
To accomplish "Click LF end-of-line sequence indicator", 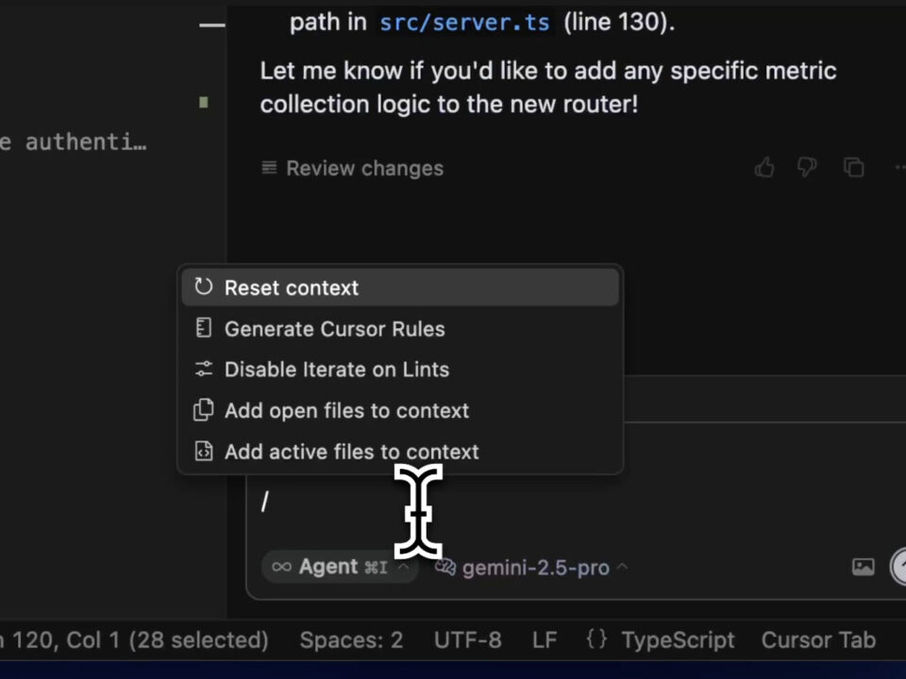I will tap(545, 640).
